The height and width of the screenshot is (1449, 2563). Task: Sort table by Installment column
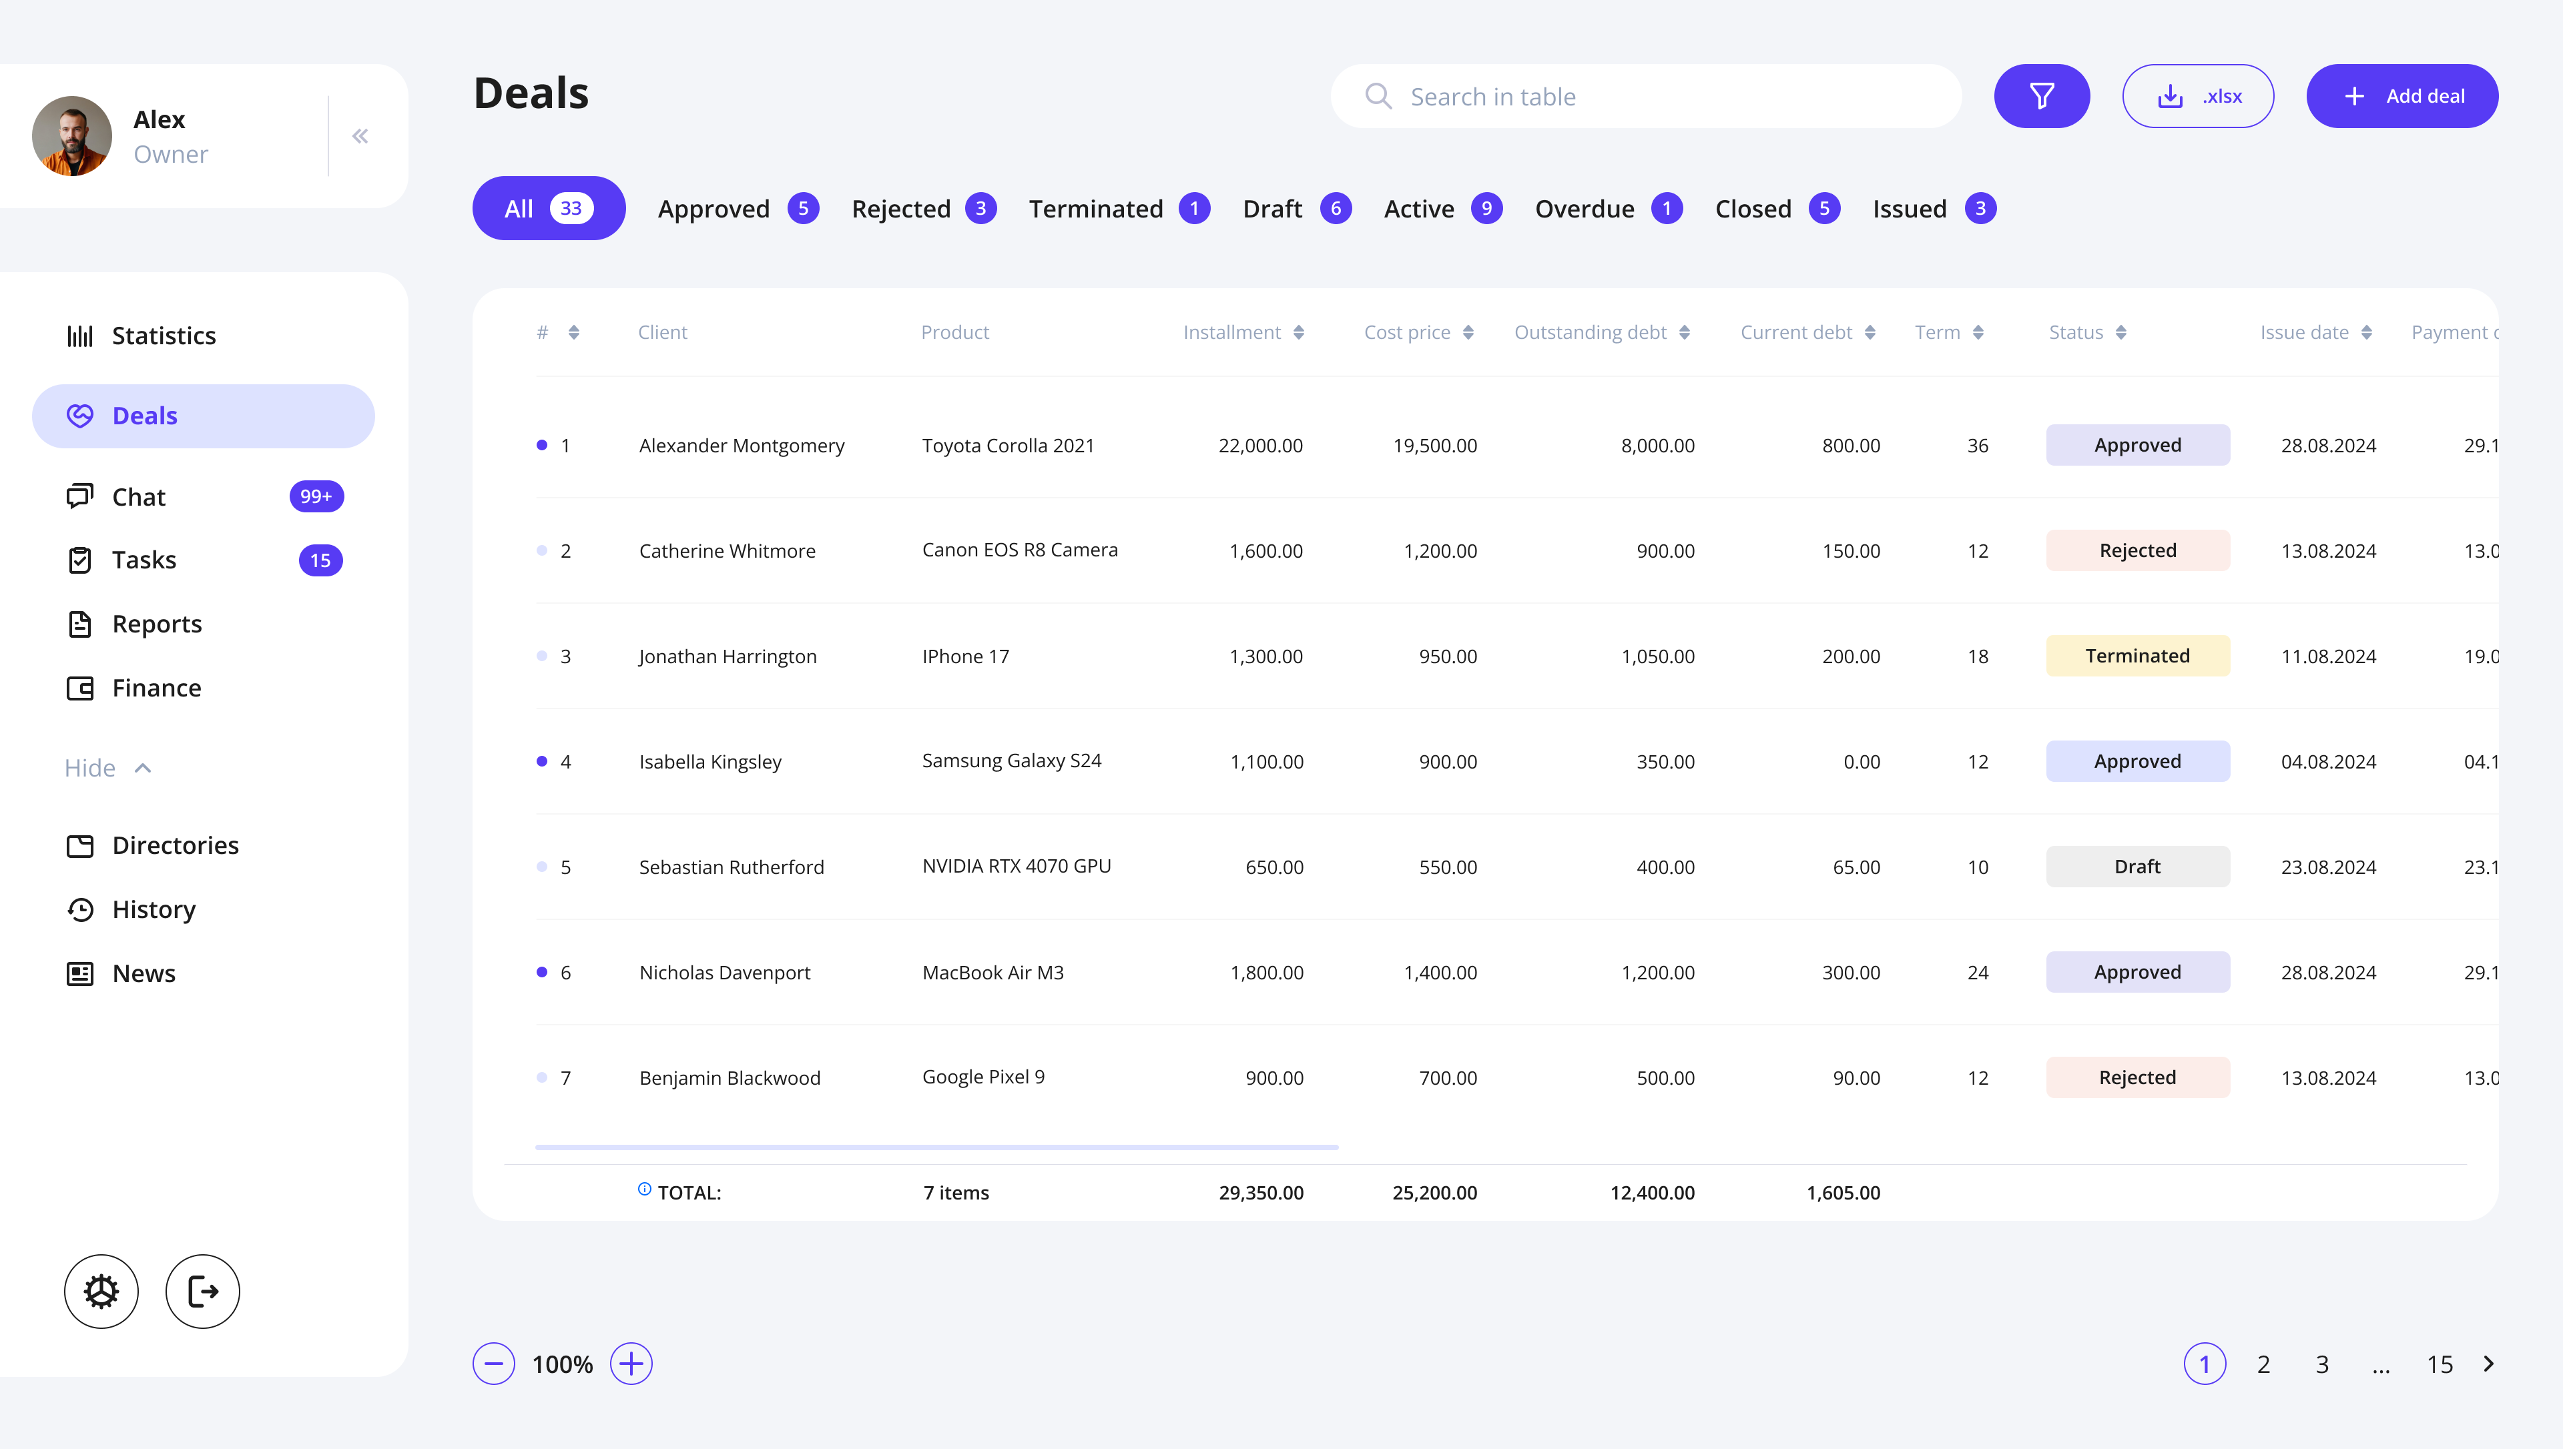pos(1298,332)
